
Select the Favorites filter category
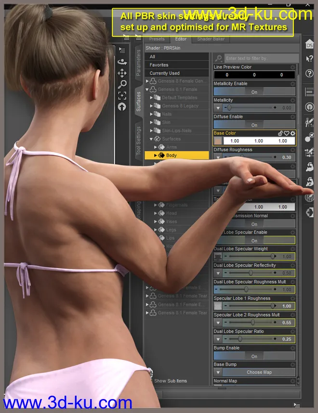click(x=176, y=65)
